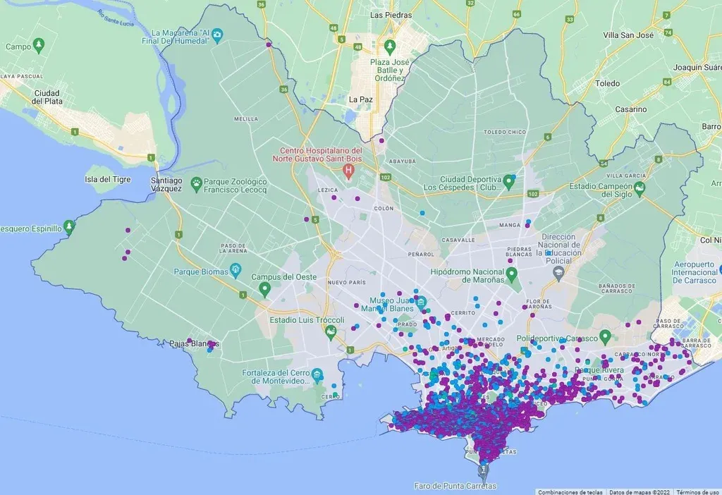The width and height of the screenshot is (722, 495).
Task: Open the Polideportivo Carrasco marker icon
Action: click(x=604, y=336)
